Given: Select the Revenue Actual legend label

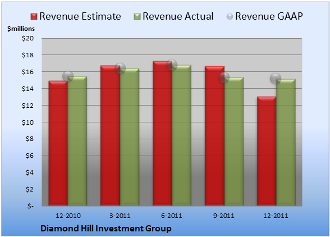Looking at the screenshot, I should pyautogui.click(x=178, y=16).
